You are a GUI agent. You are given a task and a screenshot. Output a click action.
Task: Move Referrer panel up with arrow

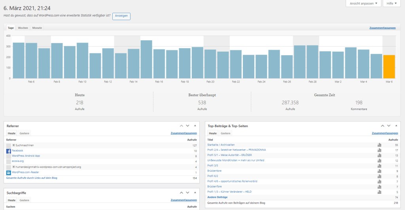(x=182, y=126)
